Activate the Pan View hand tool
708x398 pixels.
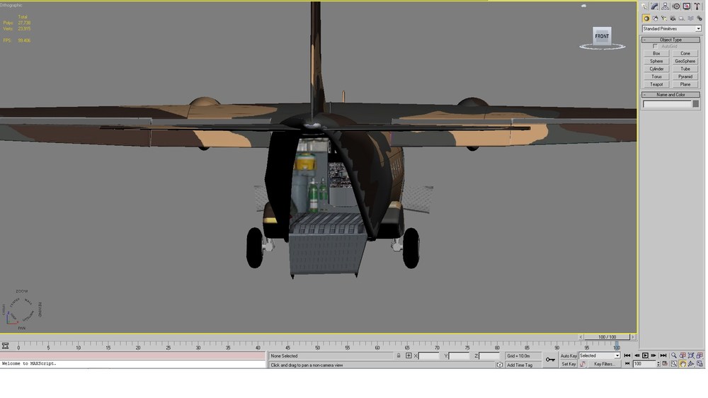pyautogui.click(x=683, y=364)
